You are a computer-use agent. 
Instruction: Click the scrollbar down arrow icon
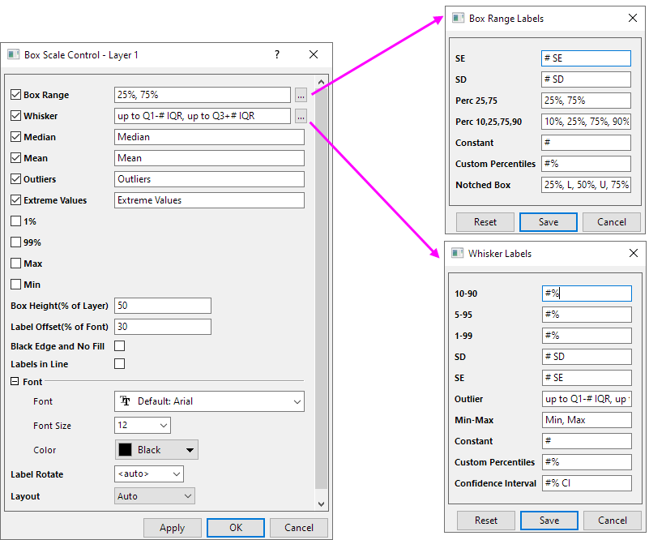(x=322, y=504)
